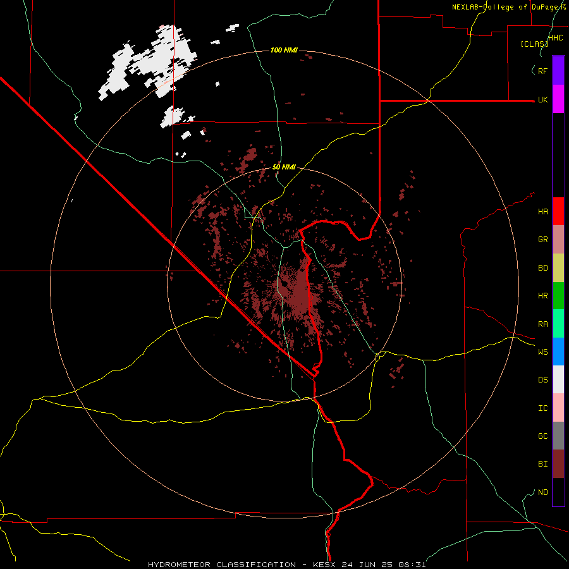Screen dimensions: 569x569
Task: Select the red HA legend color
Action: (x=558, y=211)
